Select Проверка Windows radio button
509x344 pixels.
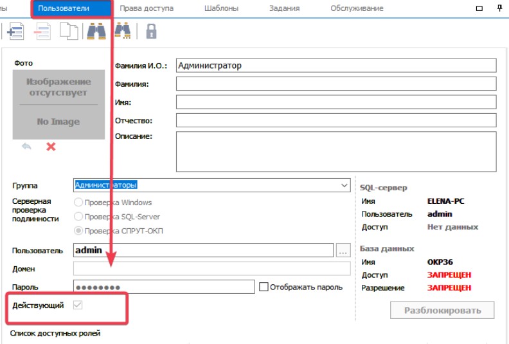point(80,203)
